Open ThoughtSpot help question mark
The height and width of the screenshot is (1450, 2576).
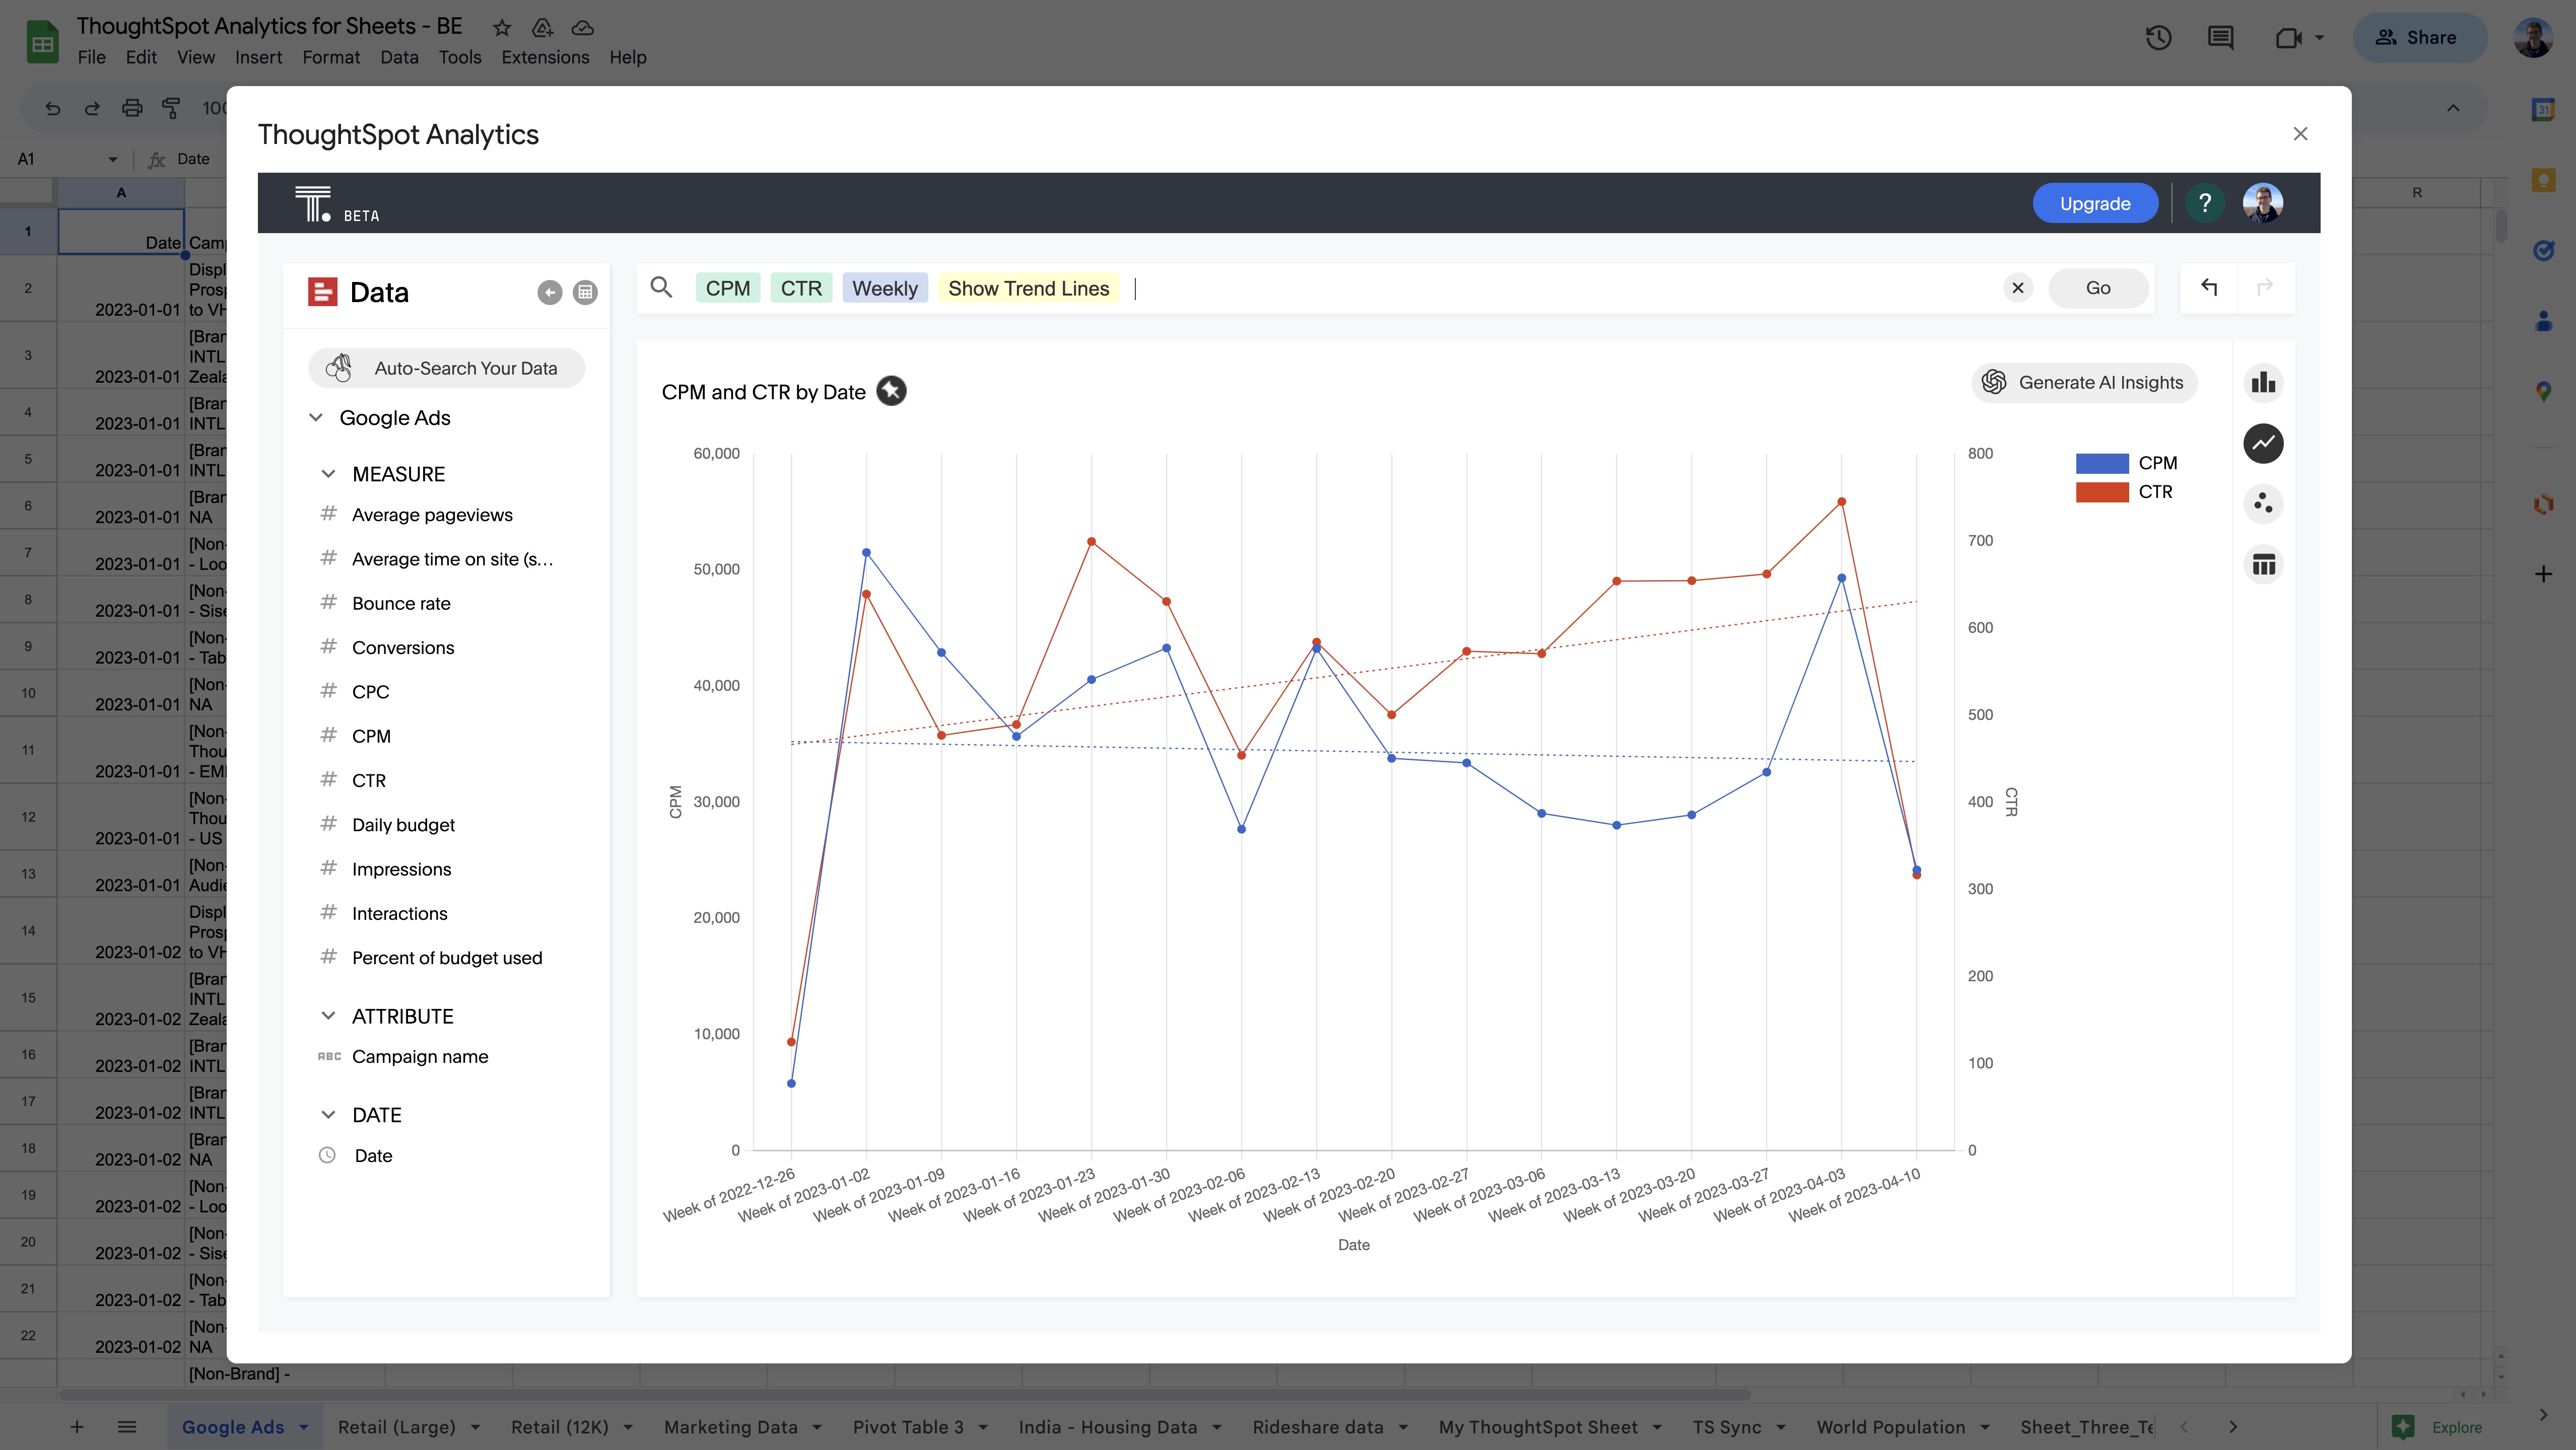click(2204, 204)
